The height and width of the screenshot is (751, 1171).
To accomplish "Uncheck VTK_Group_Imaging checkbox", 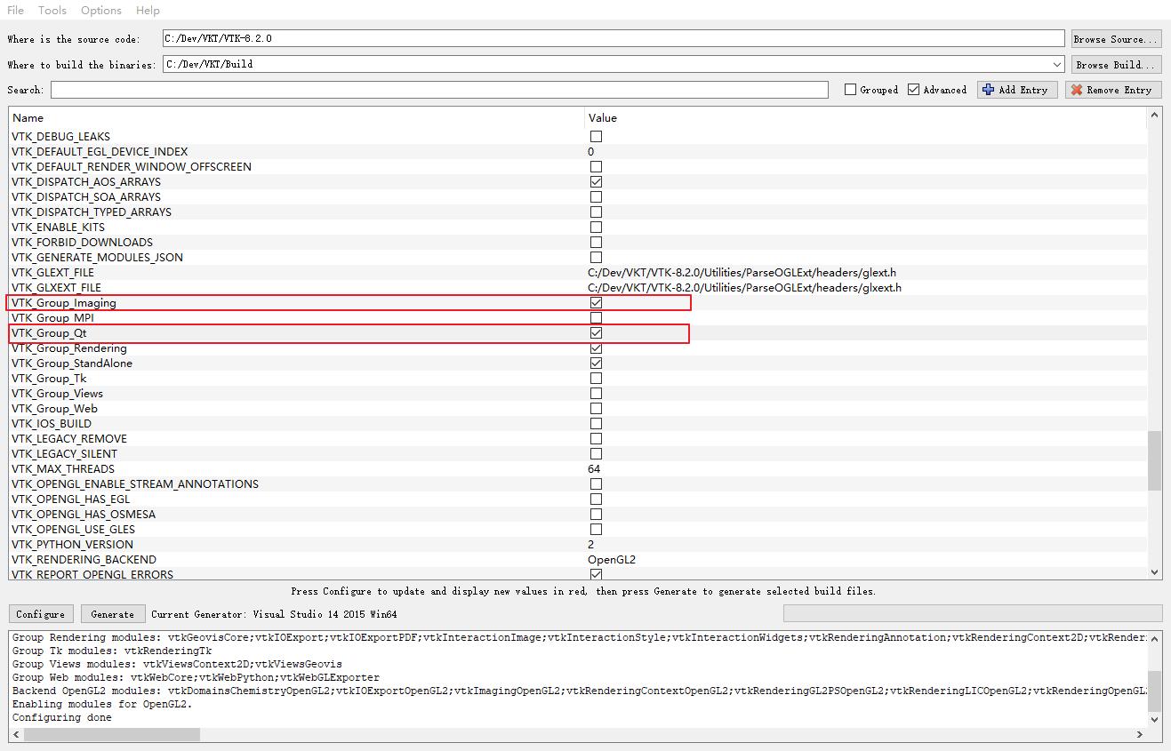I will (596, 303).
